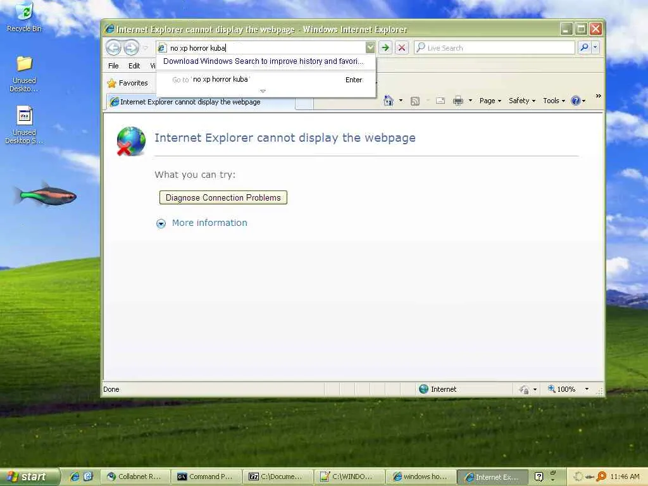
Task: Open the File menu
Action: pos(113,66)
